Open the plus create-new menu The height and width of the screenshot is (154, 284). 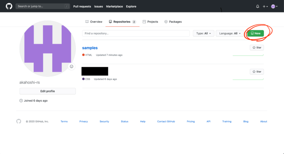pyautogui.click(x=265, y=6)
